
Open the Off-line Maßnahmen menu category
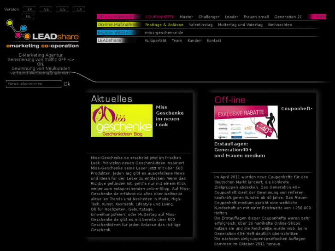click(x=119, y=17)
